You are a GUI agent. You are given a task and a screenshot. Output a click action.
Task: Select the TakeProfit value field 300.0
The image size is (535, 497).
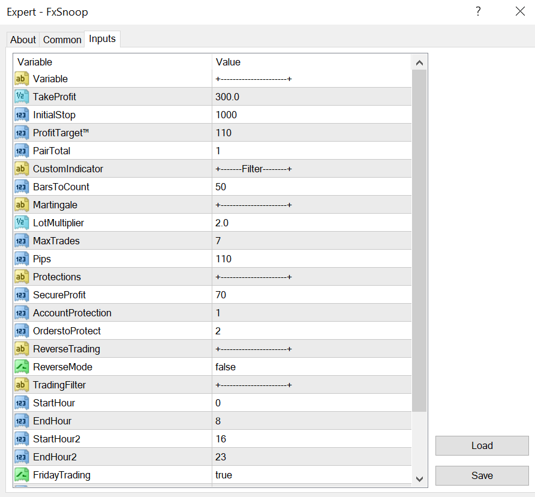[227, 97]
